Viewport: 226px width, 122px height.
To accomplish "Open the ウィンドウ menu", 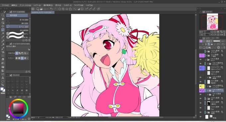I will (78, 5).
